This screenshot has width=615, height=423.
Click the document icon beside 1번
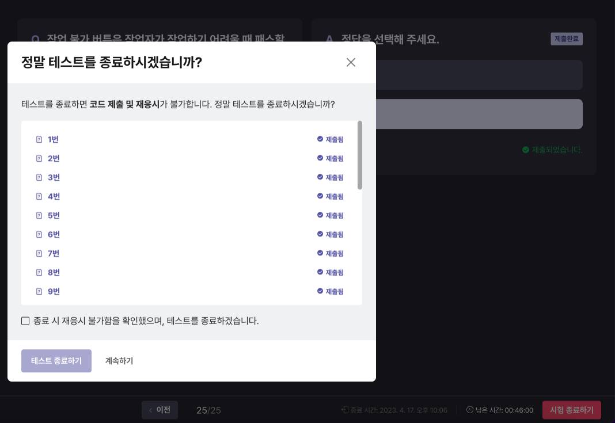click(39, 139)
